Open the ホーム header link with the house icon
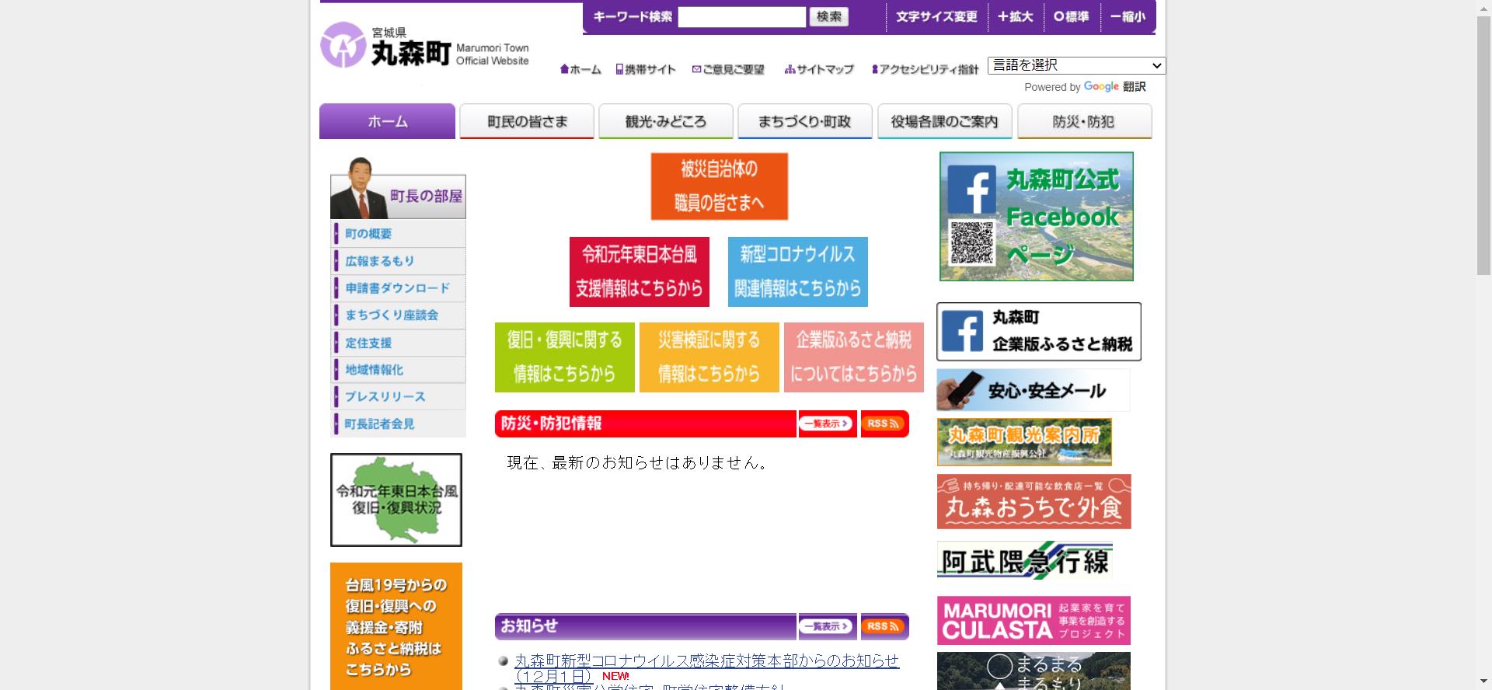 [580, 69]
